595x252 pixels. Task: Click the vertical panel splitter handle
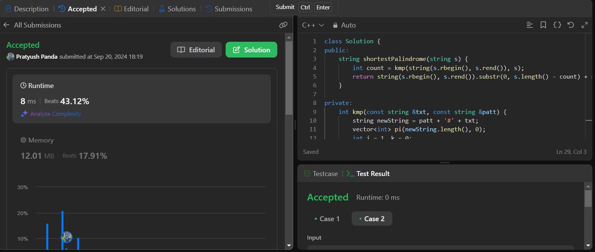[x=295, y=126]
